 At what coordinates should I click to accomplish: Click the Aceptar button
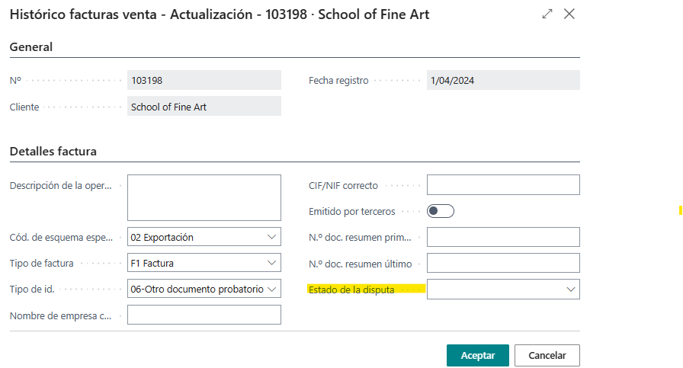click(478, 355)
